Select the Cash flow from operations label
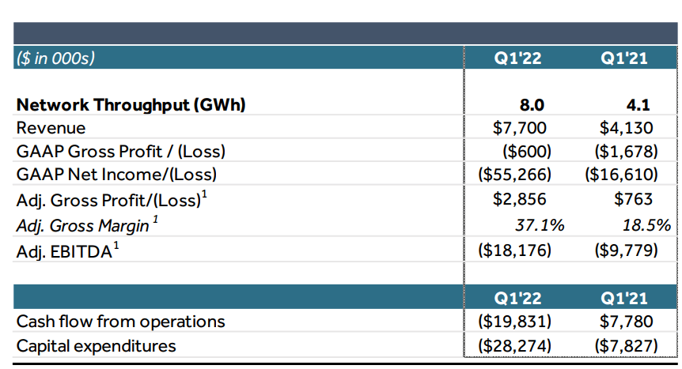The height and width of the screenshot is (369, 682). point(120,322)
